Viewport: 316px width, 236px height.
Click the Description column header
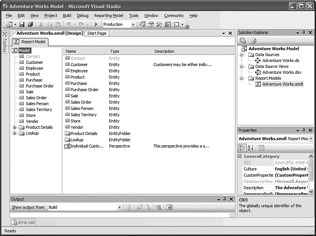coord(183,51)
